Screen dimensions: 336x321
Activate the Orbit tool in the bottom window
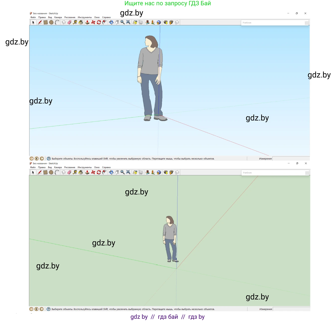point(111,172)
